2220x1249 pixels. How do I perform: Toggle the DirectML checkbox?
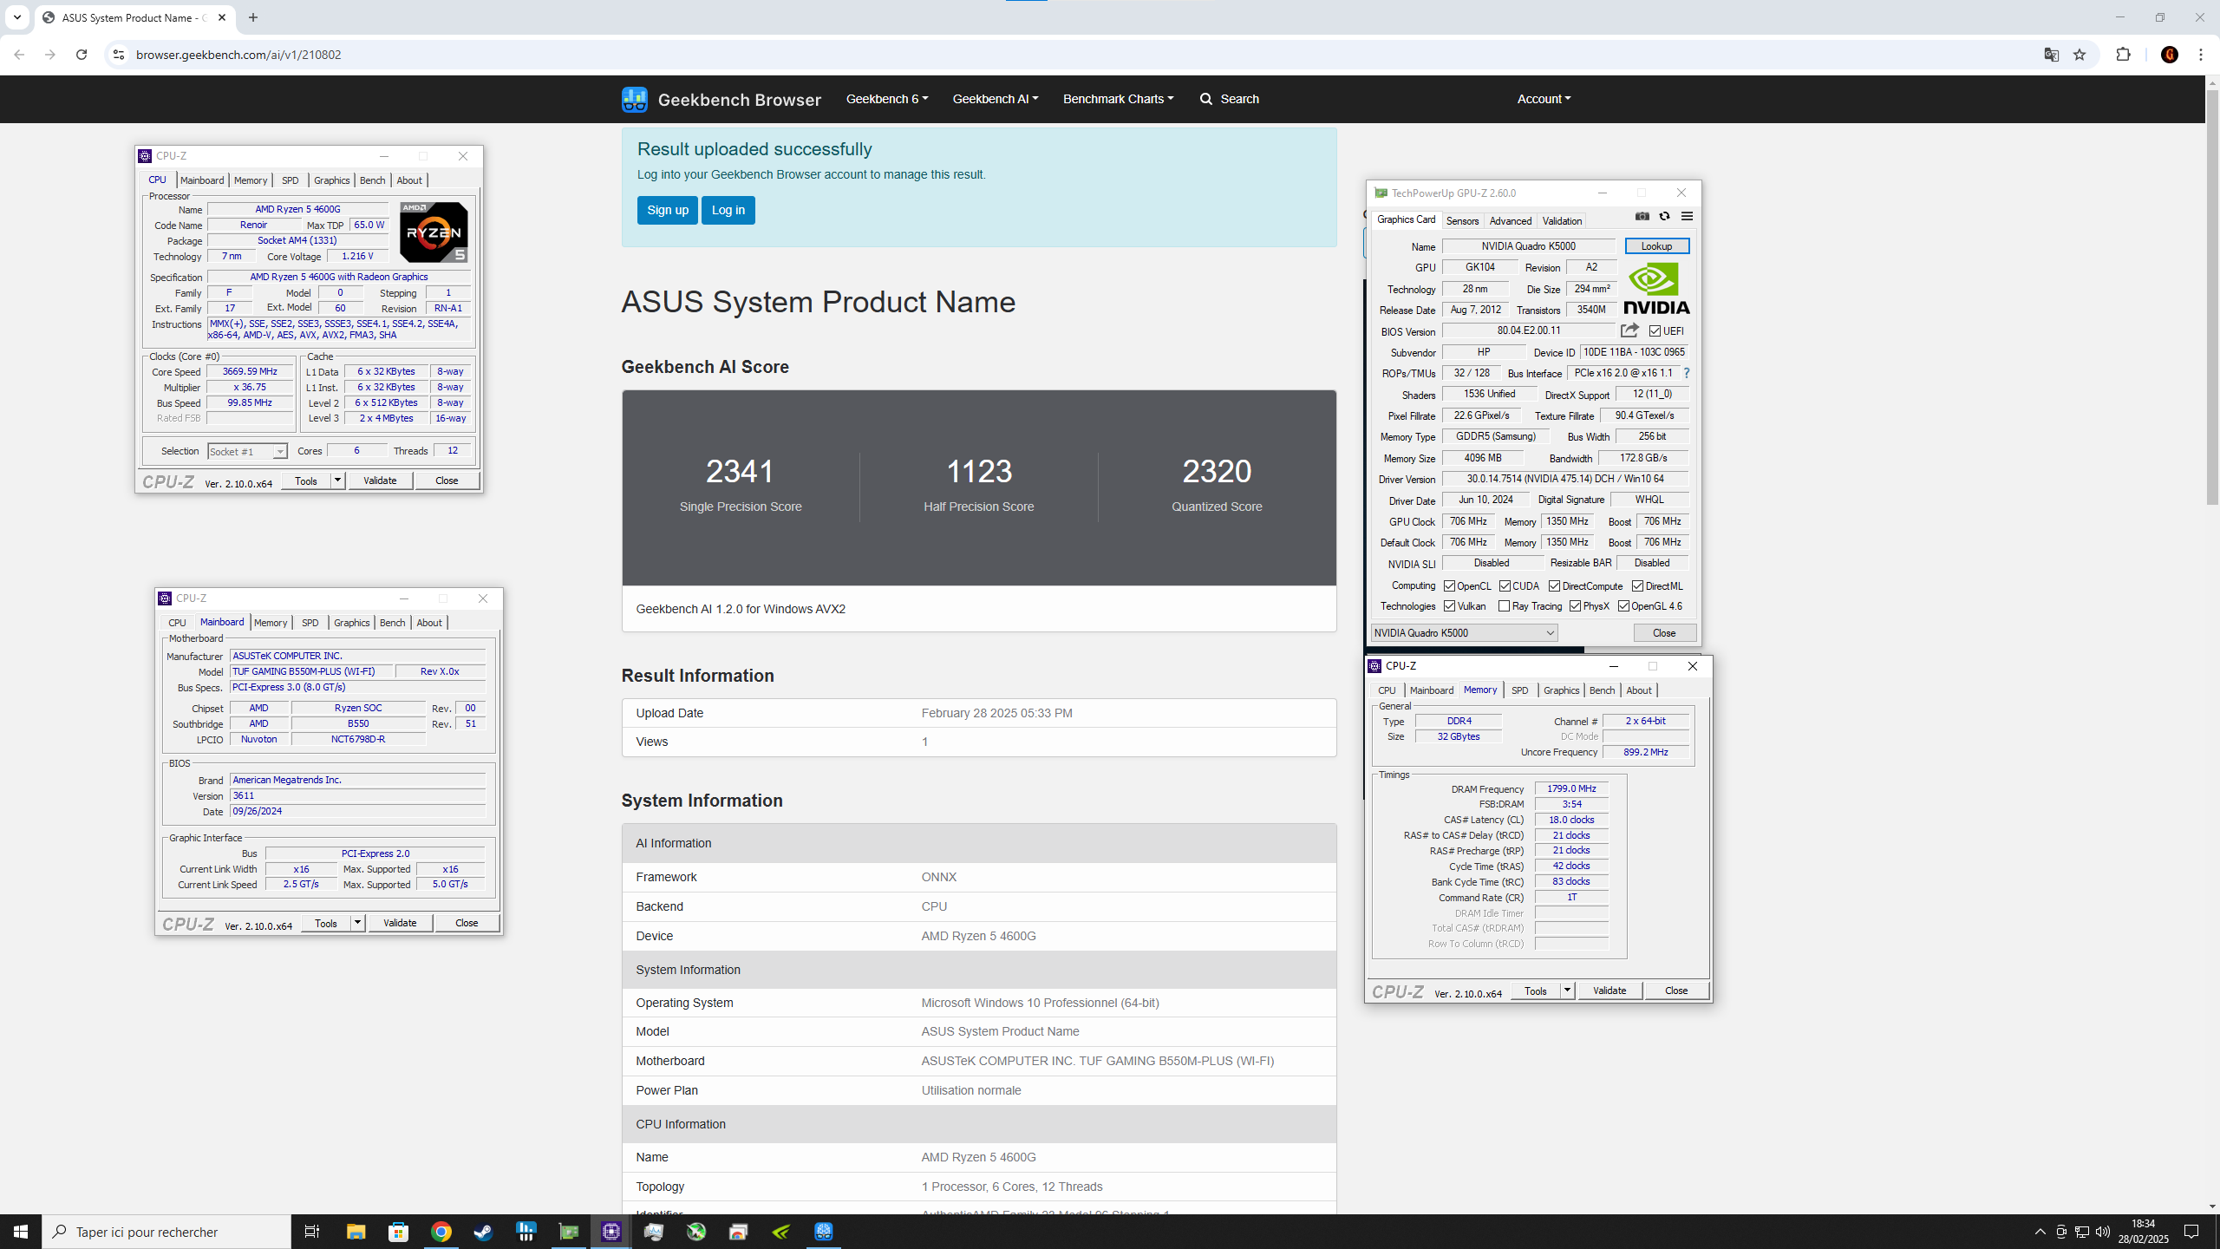pyautogui.click(x=1637, y=586)
